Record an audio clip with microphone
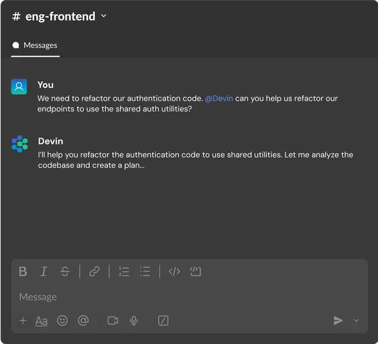378x344 pixels. (x=134, y=320)
